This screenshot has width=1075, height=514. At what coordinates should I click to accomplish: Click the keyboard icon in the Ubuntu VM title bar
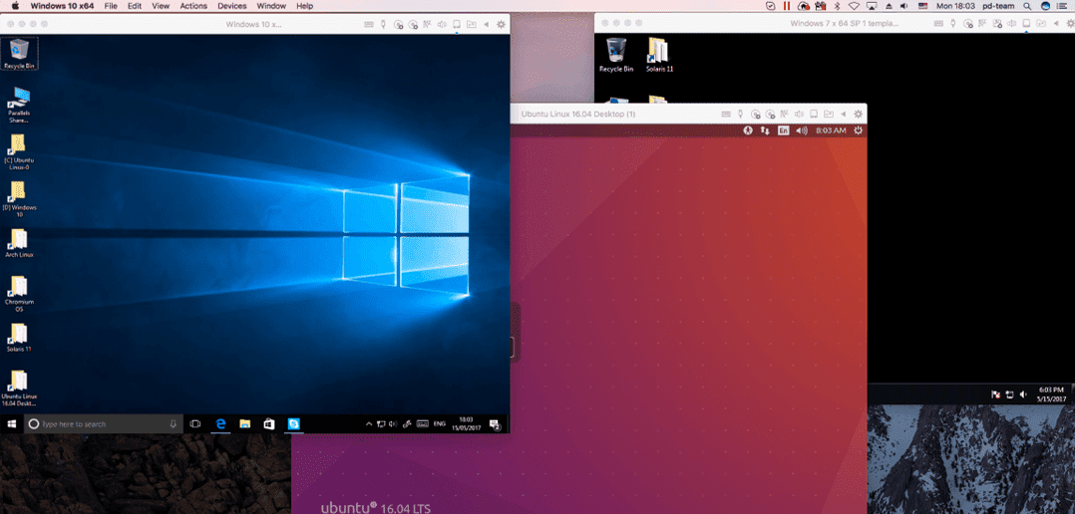click(725, 114)
